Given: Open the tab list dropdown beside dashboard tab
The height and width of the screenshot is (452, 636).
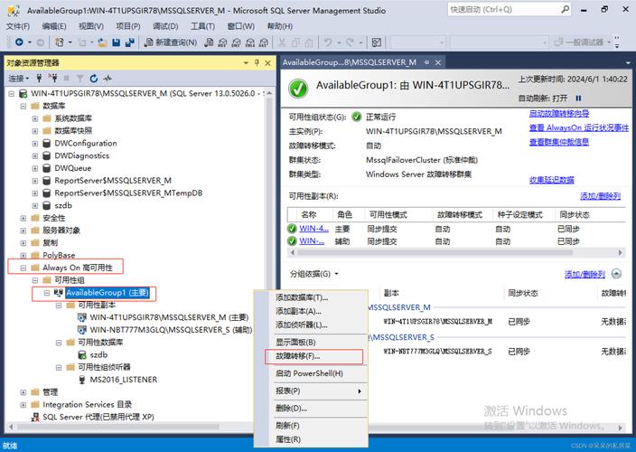Looking at the screenshot, I should [x=628, y=63].
